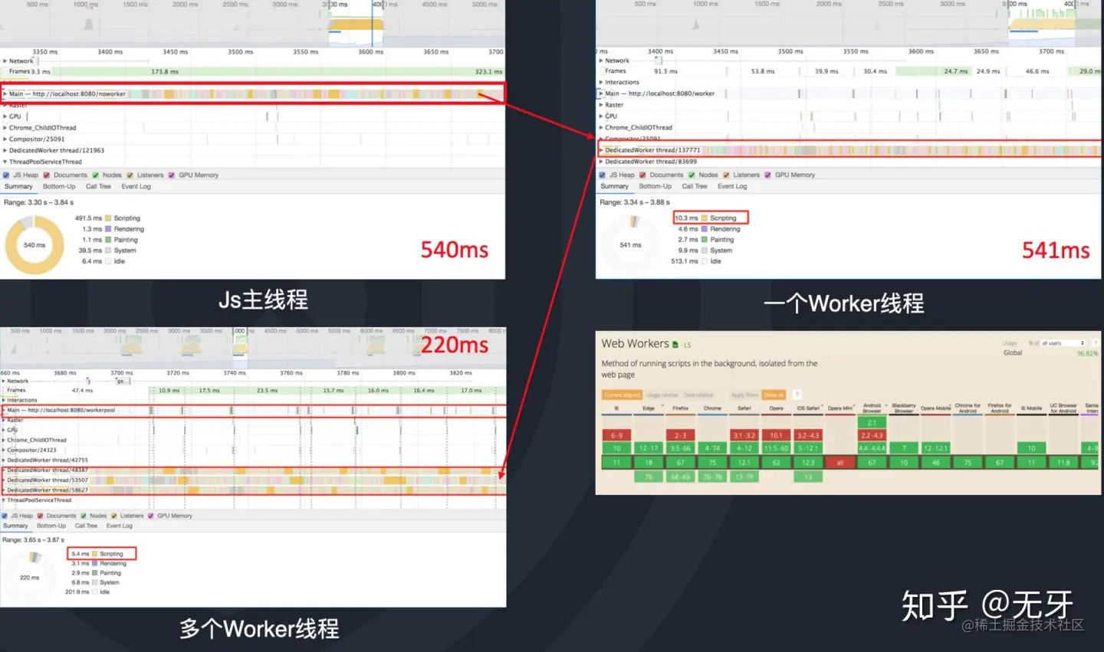
Task: Open the Call Tree tab in the workerpool panel
Action: click(86, 526)
